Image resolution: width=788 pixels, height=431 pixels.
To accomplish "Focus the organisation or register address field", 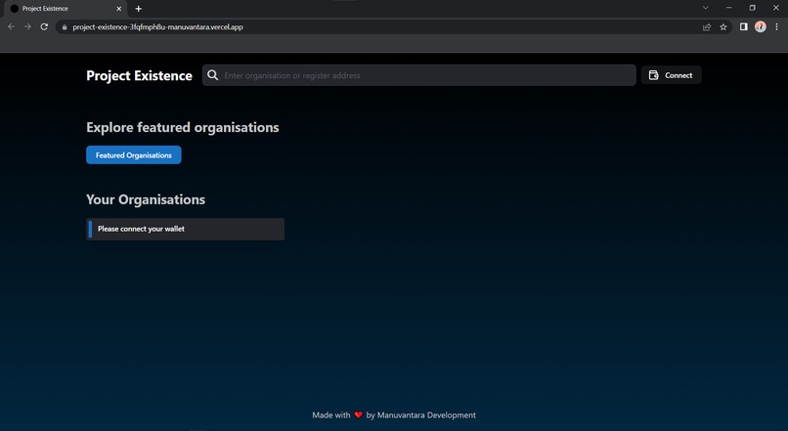I will (419, 75).
